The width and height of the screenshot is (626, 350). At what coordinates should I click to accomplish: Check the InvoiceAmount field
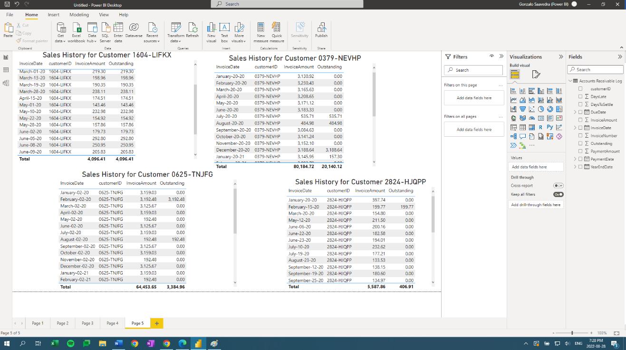pyautogui.click(x=580, y=120)
